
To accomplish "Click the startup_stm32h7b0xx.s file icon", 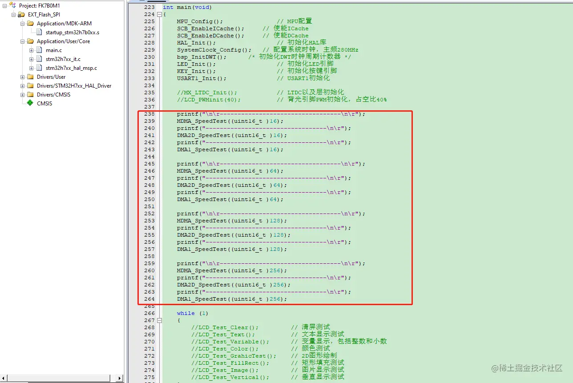I will point(39,32).
